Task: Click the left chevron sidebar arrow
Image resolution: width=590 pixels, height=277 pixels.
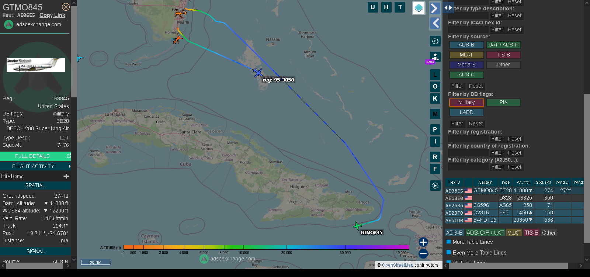Action: pos(435,23)
